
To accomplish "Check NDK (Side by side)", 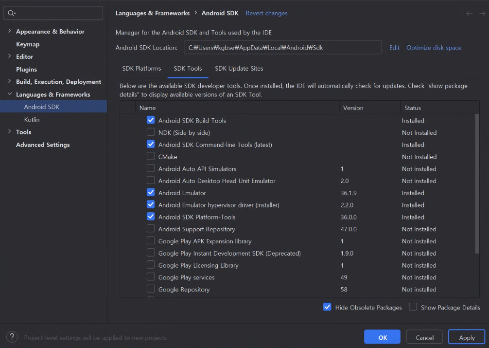I will 151,132.
